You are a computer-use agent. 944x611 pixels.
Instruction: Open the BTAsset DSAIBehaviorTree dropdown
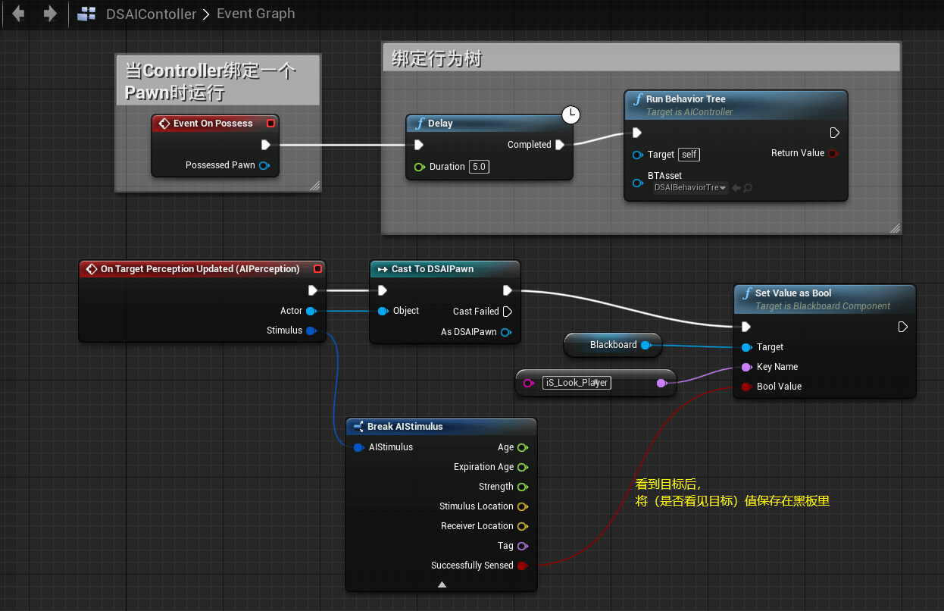pos(690,187)
